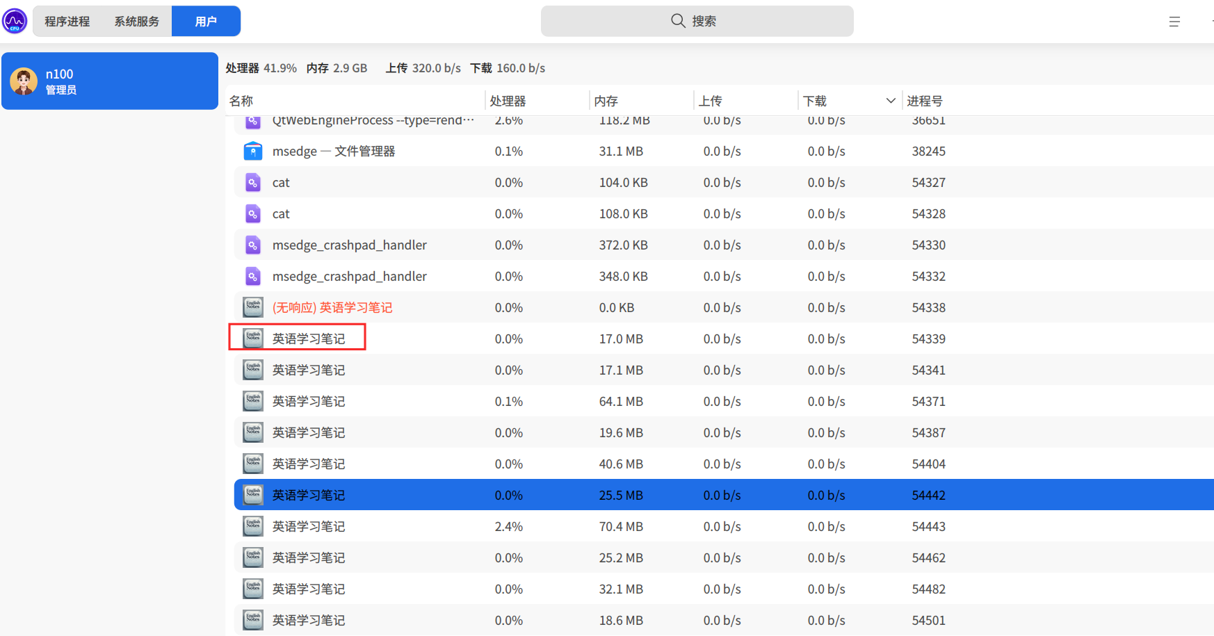Image resolution: width=1214 pixels, height=636 pixels.
Task: Click 英语学习笔记 icon for process 54501
Action: tap(253, 620)
